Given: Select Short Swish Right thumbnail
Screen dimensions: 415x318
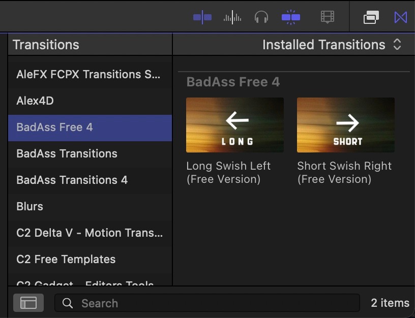Looking at the screenshot, I should [346, 125].
